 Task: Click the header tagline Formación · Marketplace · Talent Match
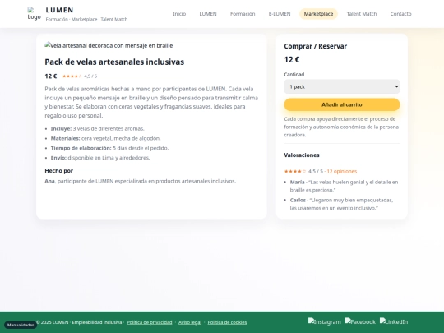[x=86, y=19]
